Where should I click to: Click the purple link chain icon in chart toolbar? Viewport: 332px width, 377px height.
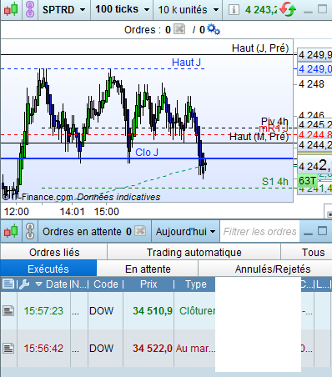(30, 9)
